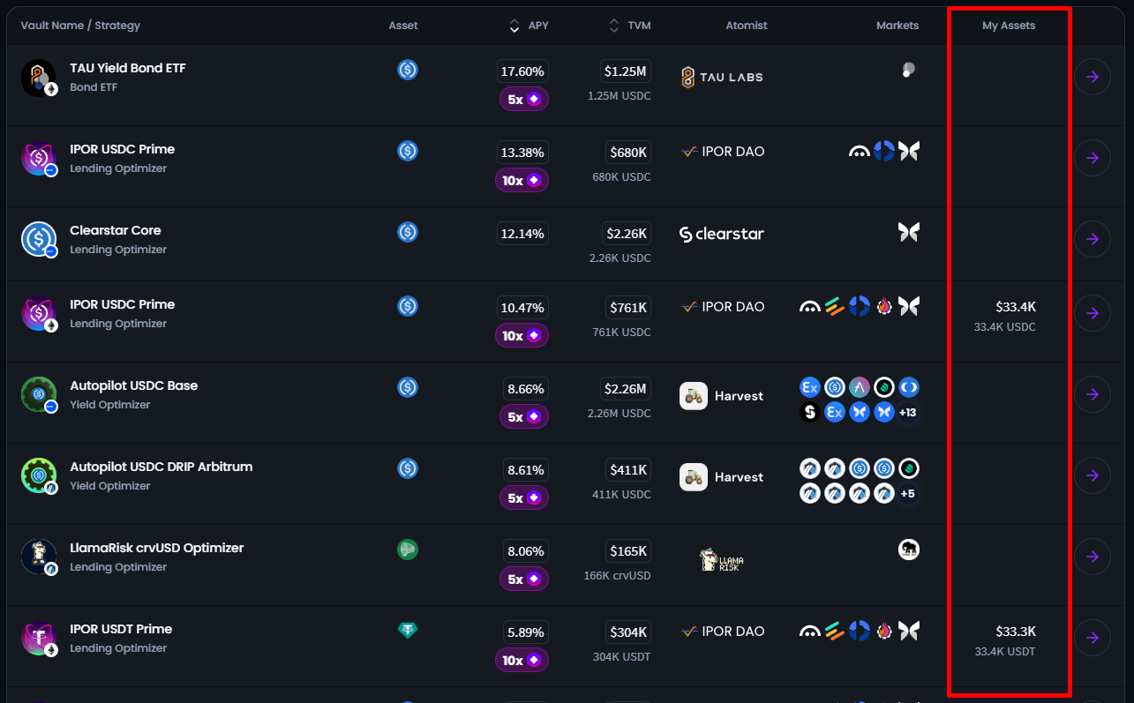Click the LlamaRisk crvUSD Optimizer vault logo
Screen dimensions: 1134x703
(39, 557)
